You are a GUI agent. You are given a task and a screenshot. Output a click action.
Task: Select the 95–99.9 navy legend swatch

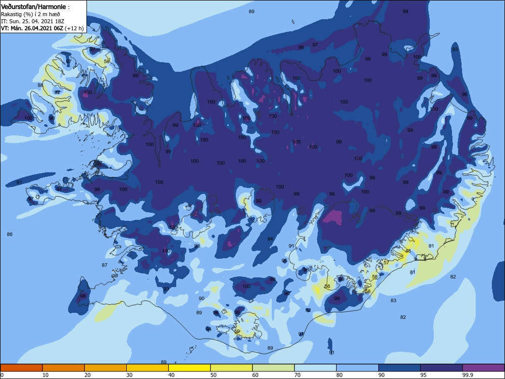[x=441, y=368]
